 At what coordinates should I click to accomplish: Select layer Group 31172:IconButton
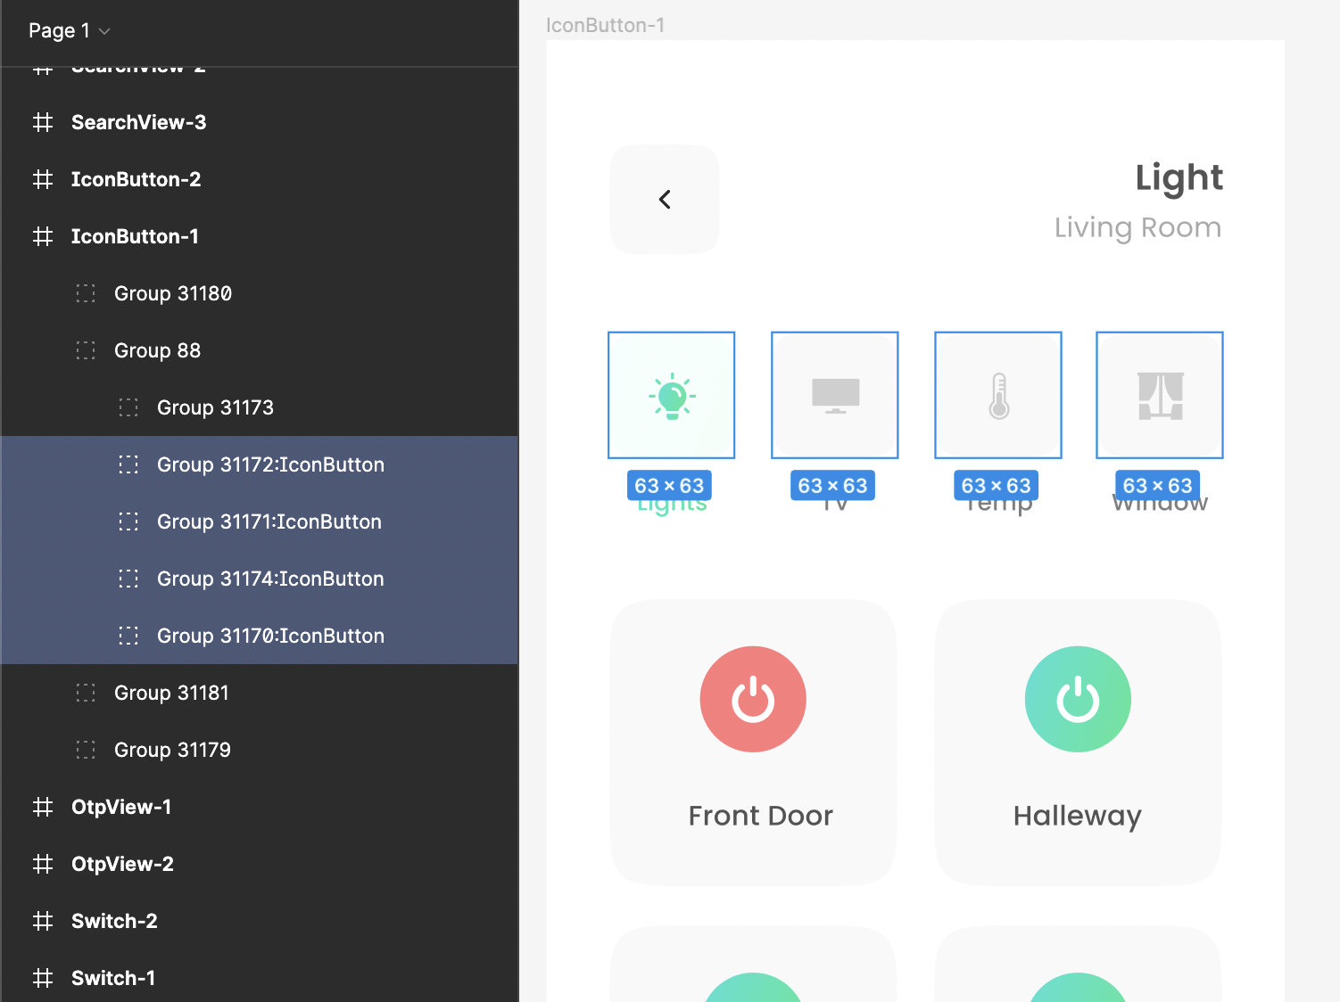(260, 464)
